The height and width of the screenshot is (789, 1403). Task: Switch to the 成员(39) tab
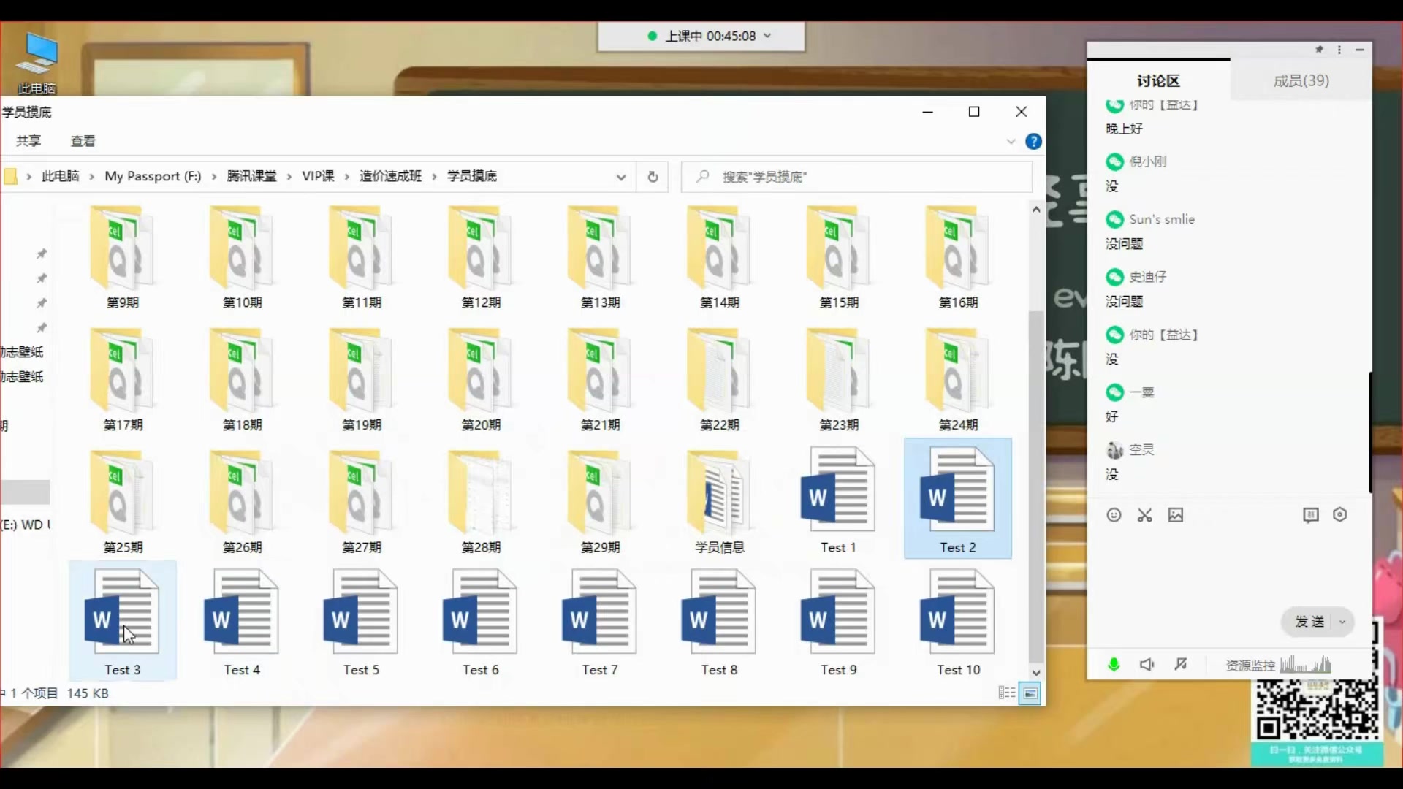[x=1301, y=80]
